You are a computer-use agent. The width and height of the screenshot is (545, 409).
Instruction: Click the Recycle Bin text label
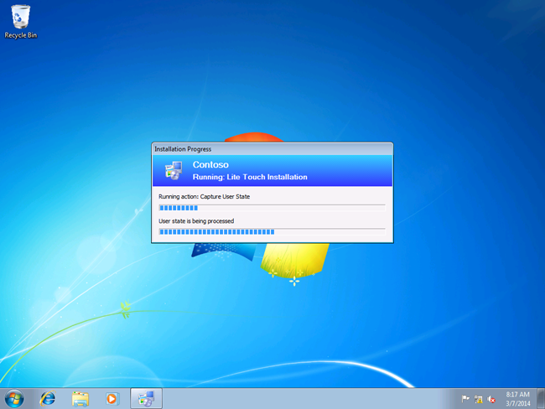20,35
